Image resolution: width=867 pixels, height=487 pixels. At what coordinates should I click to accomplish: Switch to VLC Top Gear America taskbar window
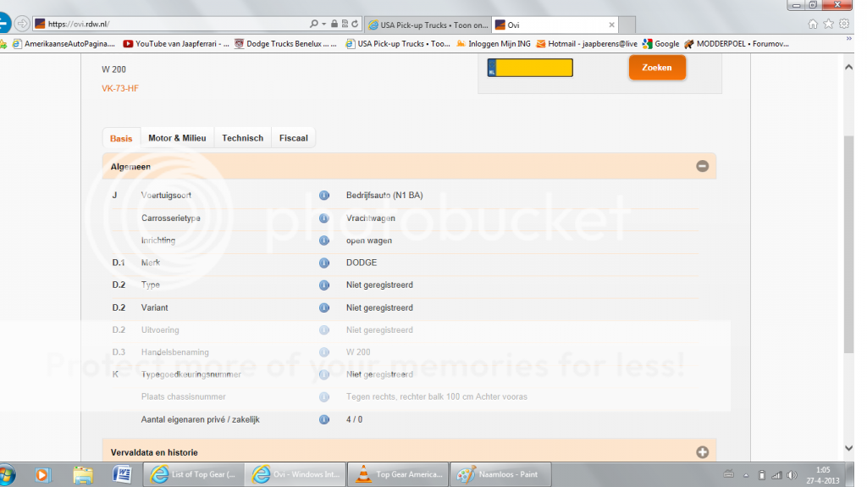(398, 474)
